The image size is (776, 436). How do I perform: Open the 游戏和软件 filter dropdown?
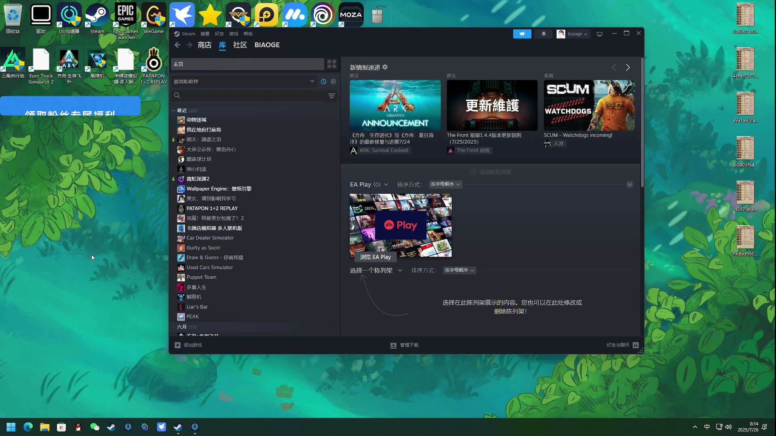click(x=244, y=82)
